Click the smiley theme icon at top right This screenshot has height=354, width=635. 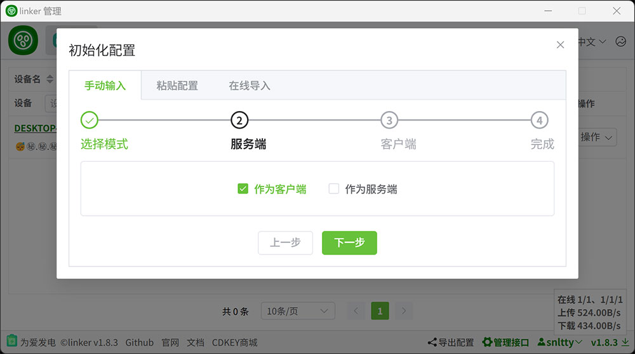620,41
